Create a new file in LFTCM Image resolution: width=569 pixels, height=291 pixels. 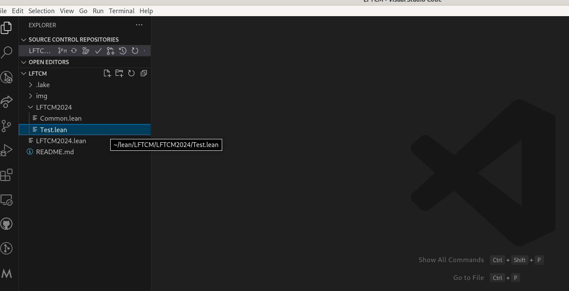click(x=107, y=73)
